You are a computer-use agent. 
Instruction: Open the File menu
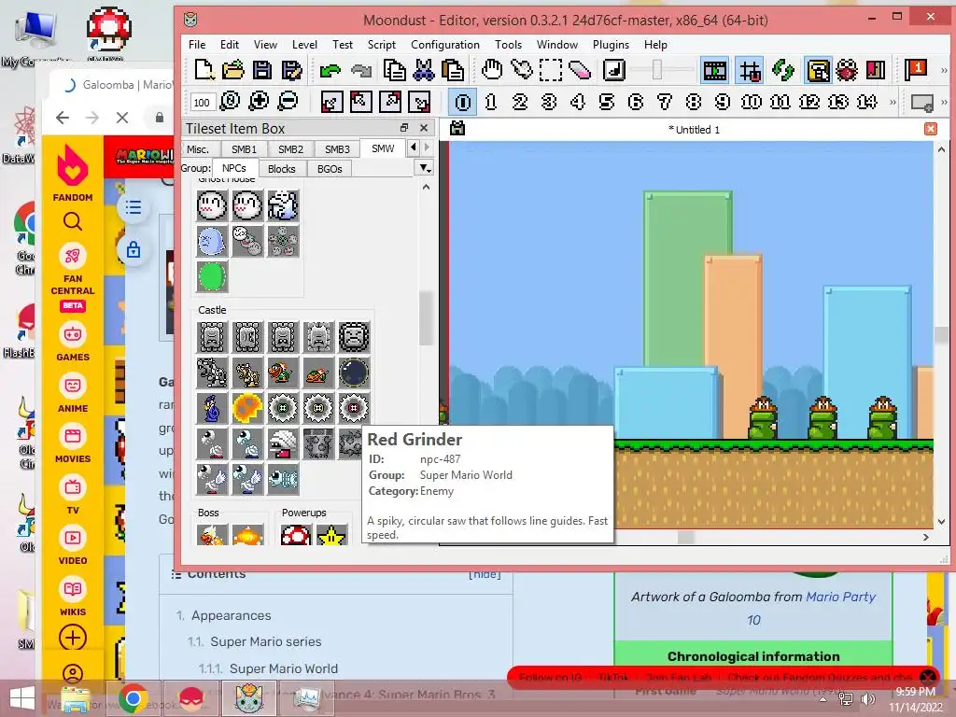point(196,45)
